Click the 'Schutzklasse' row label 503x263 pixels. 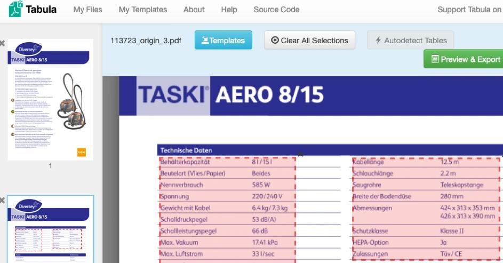(x=370, y=231)
